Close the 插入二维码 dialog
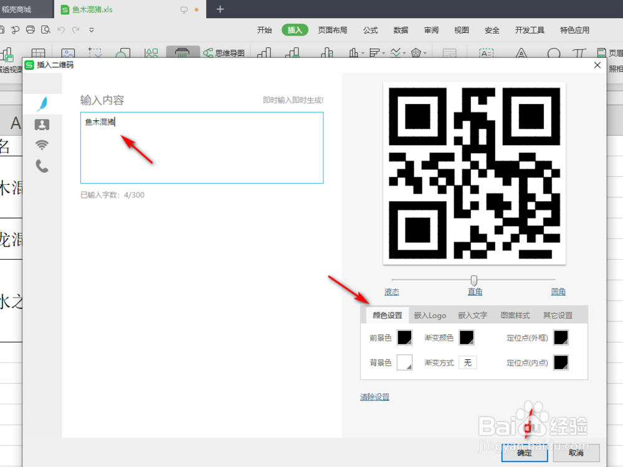Screen dimensions: 623x467 pos(597,65)
